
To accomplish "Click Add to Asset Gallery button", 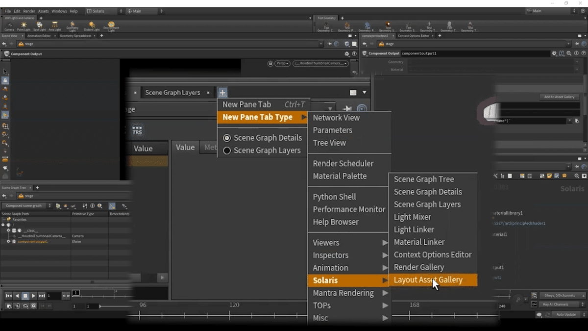I will point(559,97).
